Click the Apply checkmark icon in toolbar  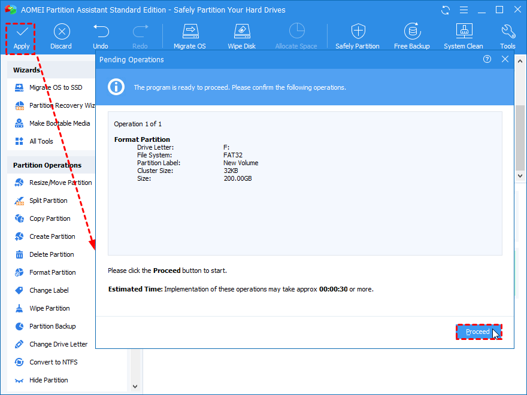[21, 32]
